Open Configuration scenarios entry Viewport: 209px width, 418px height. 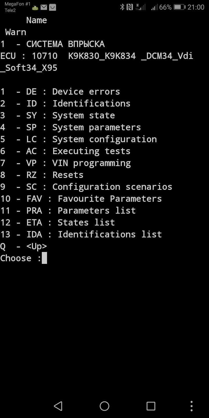(x=86, y=187)
